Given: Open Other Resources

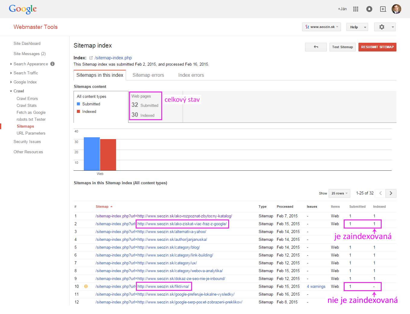Looking at the screenshot, I should tap(28, 152).
